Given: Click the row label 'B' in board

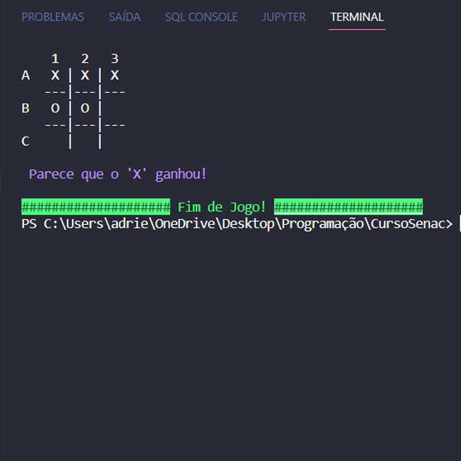Looking at the screenshot, I should (x=25, y=108).
